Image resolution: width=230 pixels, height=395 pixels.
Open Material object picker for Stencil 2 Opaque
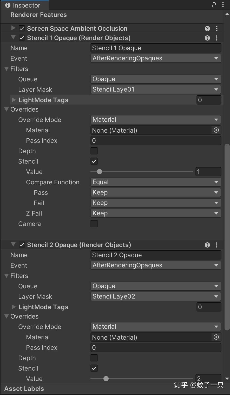pos(216,337)
